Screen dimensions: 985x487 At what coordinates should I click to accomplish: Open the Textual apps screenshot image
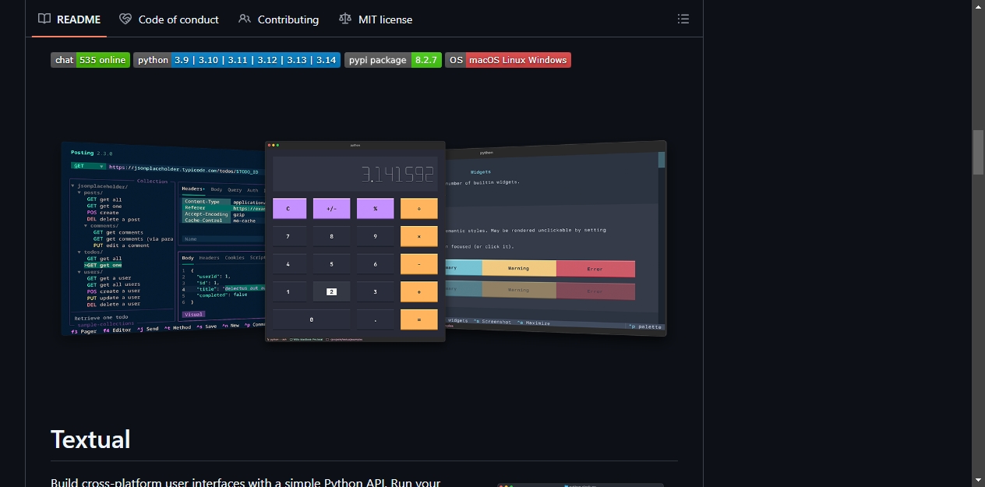(x=364, y=240)
